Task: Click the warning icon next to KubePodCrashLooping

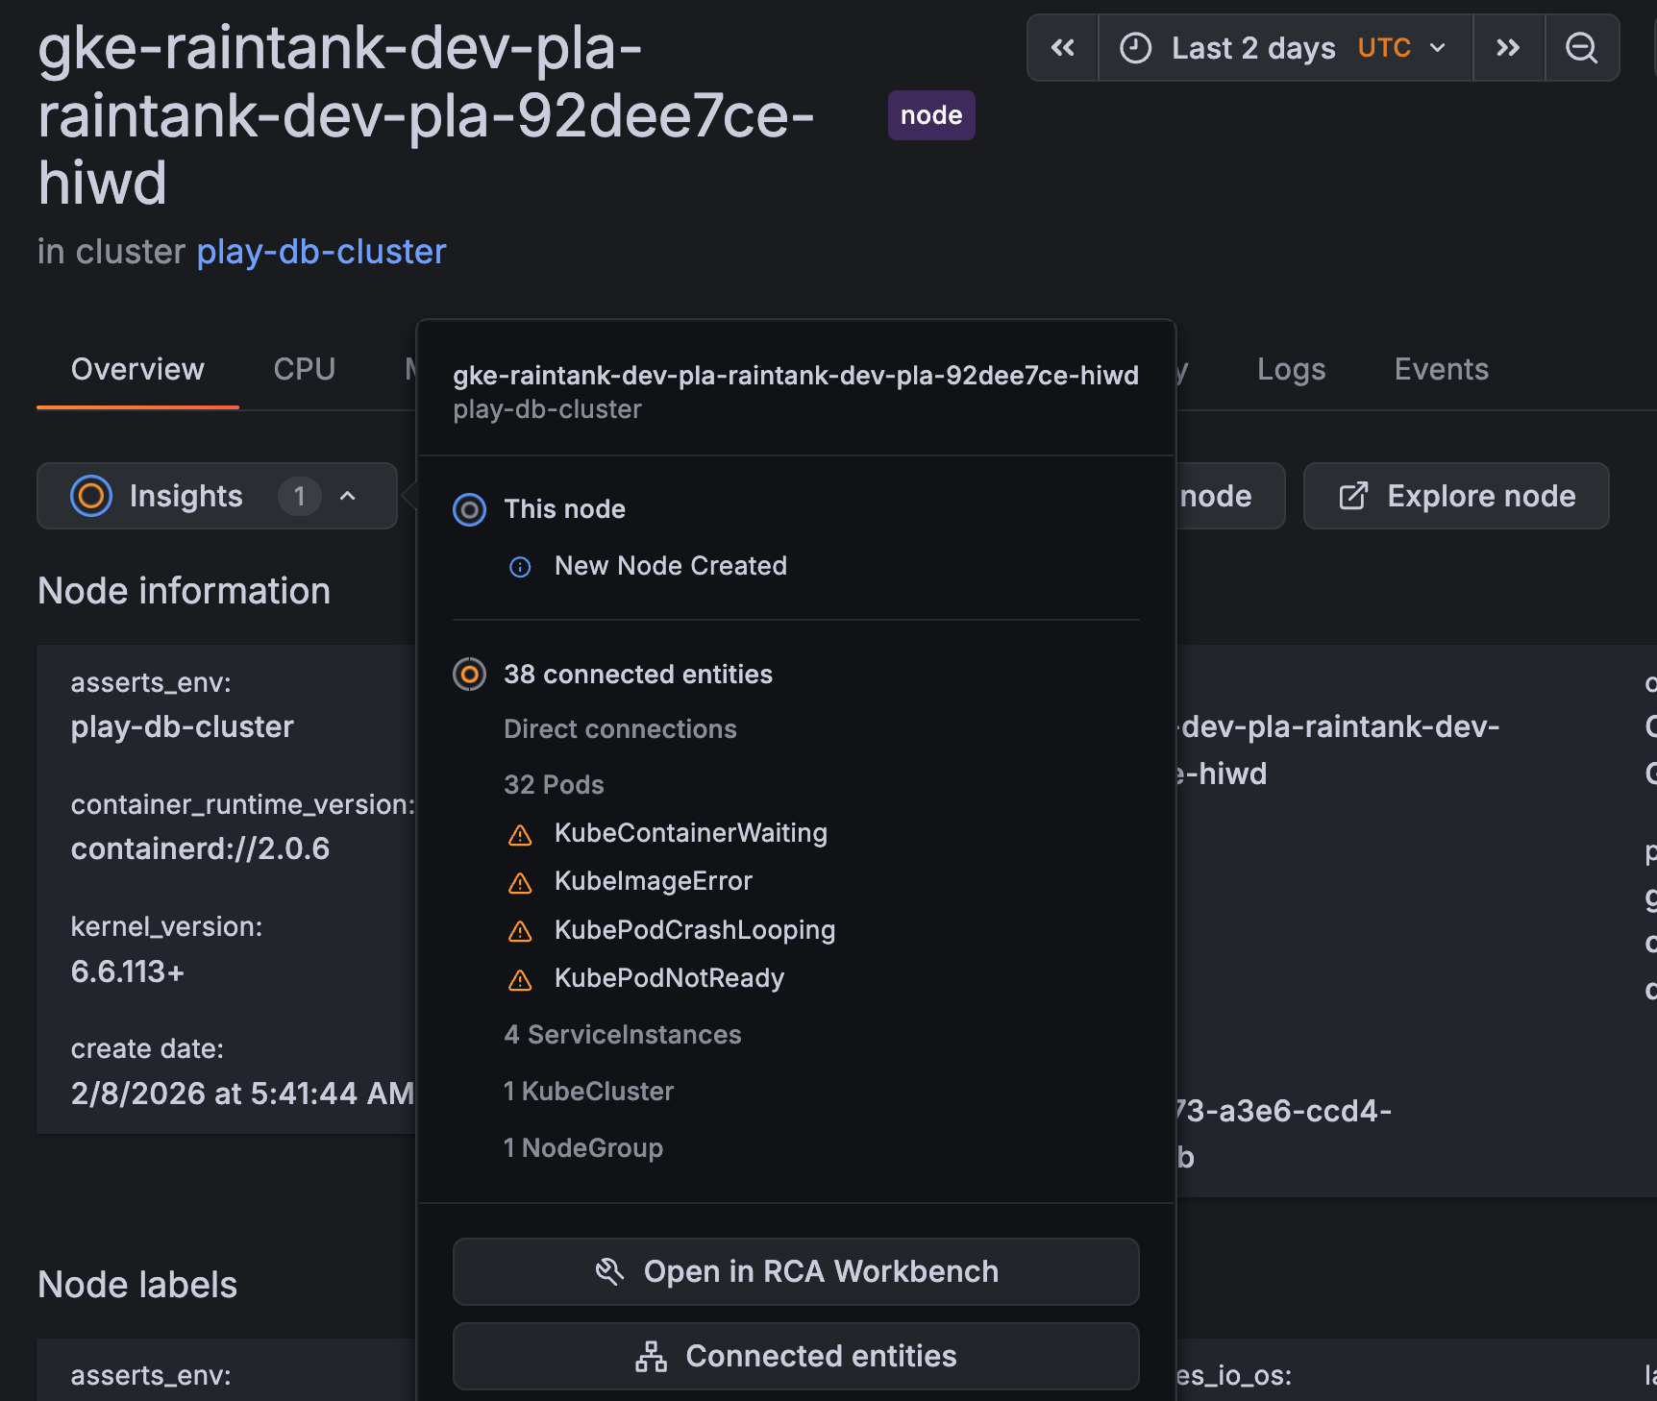Action: pos(520,931)
